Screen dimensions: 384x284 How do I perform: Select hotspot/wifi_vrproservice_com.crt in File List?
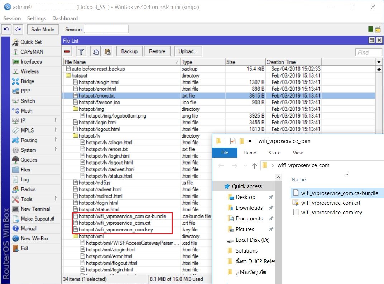click(115, 223)
